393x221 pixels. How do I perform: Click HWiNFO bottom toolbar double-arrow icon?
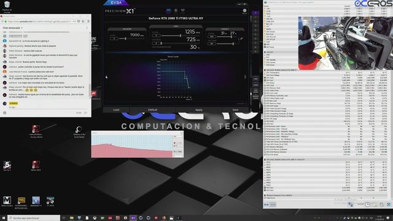coord(267,204)
